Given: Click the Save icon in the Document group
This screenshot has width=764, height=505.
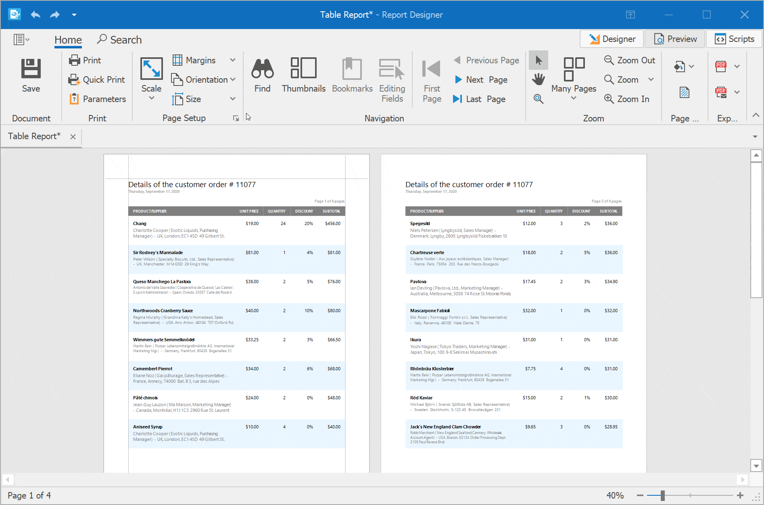Looking at the screenshot, I should [31, 69].
